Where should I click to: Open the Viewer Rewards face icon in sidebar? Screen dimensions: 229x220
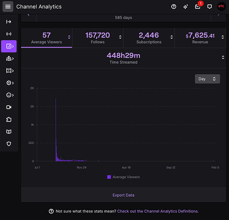click(x=10, y=95)
